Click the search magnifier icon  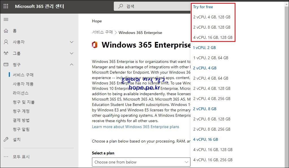click(x=121, y=6)
